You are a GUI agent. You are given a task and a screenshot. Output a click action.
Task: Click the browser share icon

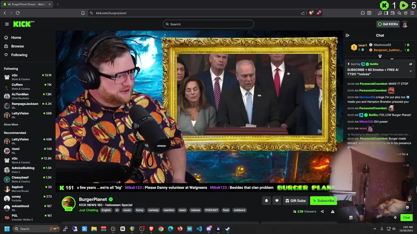pos(303,13)
